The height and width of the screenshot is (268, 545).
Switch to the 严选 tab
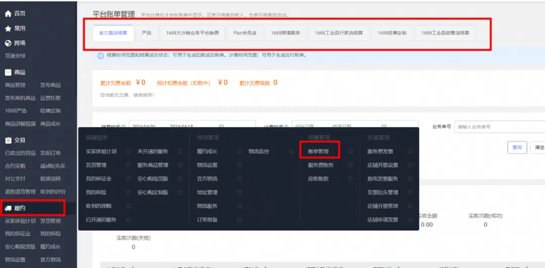146,33
